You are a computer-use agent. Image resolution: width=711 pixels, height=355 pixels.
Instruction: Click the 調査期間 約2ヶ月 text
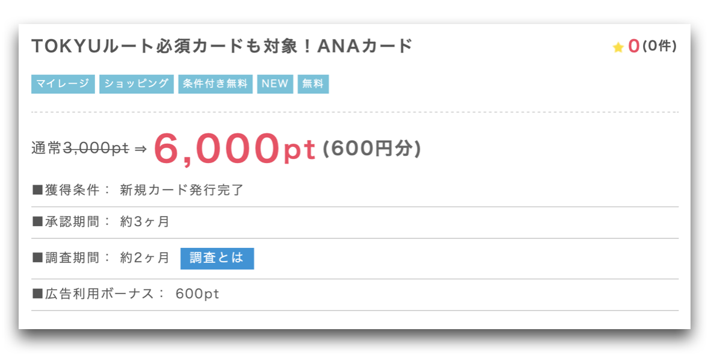100,258
